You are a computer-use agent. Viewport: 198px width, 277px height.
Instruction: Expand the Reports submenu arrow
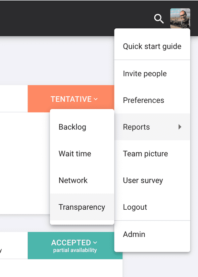pos(180,127)
